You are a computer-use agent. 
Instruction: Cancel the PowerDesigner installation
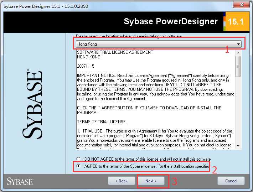tap(231, 181)
